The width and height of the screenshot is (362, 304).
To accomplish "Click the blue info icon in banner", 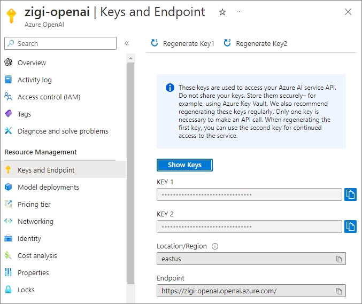I will 170,88.
